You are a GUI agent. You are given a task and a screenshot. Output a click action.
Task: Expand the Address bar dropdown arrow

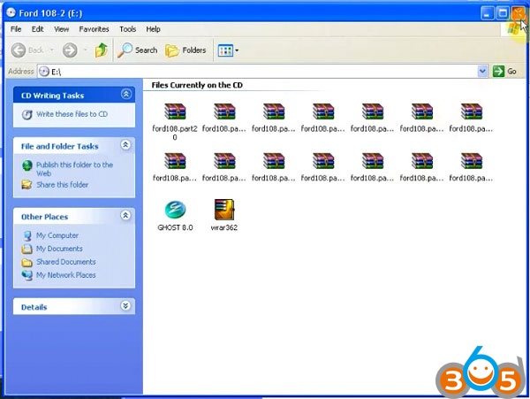click(x=482, y=71)
